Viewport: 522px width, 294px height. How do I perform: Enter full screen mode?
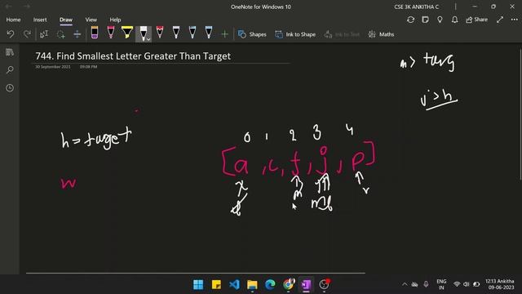[500, 20]
